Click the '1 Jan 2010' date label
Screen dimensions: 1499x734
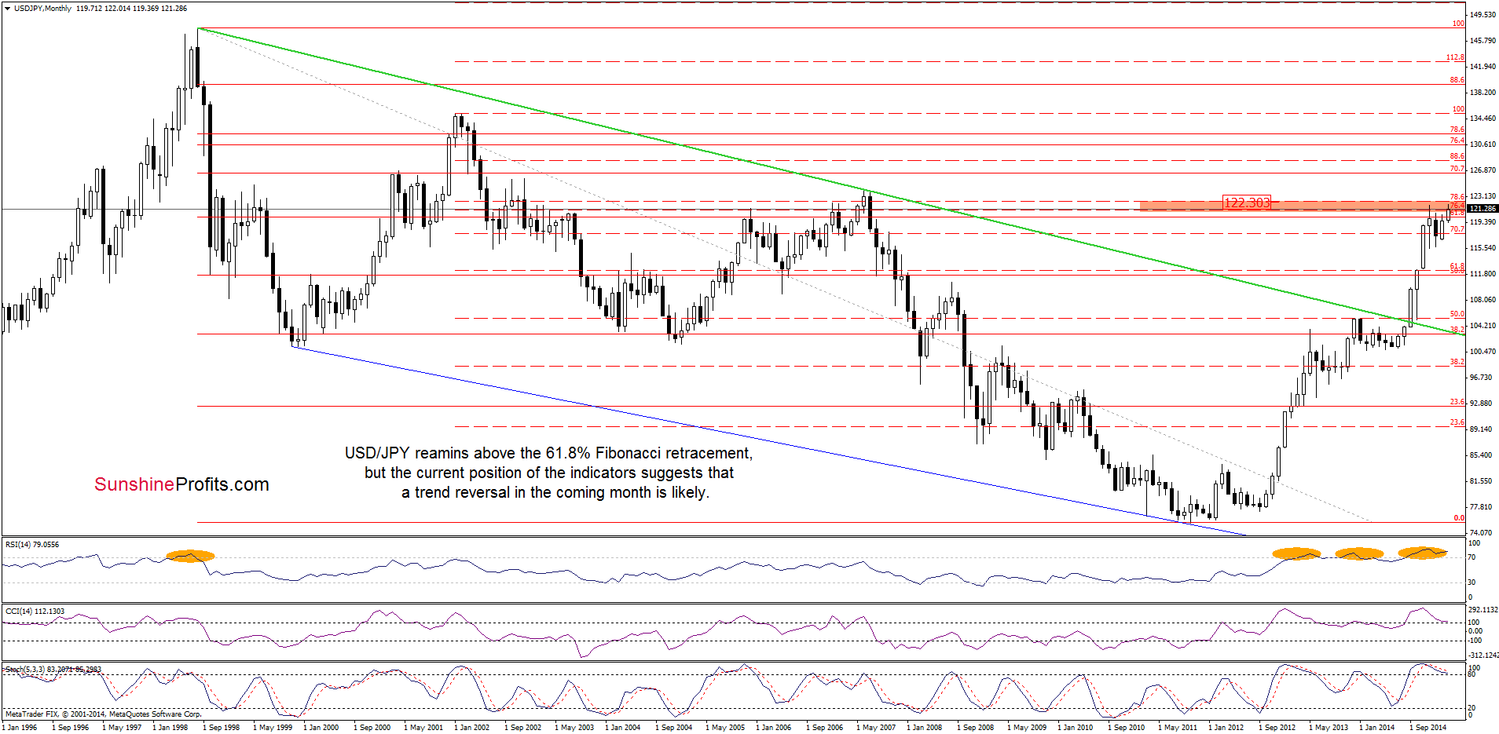point(1076,728)
